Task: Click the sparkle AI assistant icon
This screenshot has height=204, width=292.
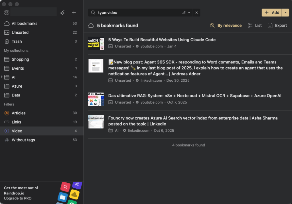Action: (x=63, y=13)
